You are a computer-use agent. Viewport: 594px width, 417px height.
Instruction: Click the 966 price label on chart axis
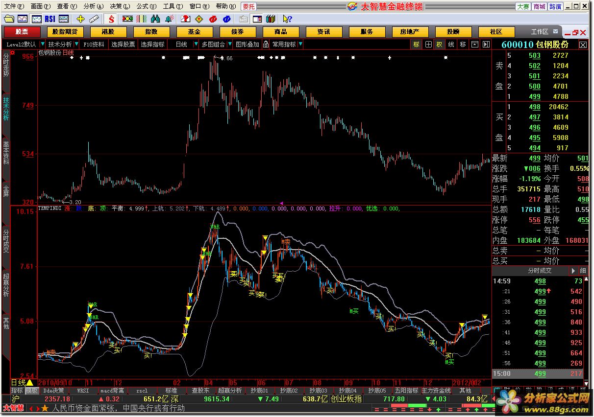point(28,56)
